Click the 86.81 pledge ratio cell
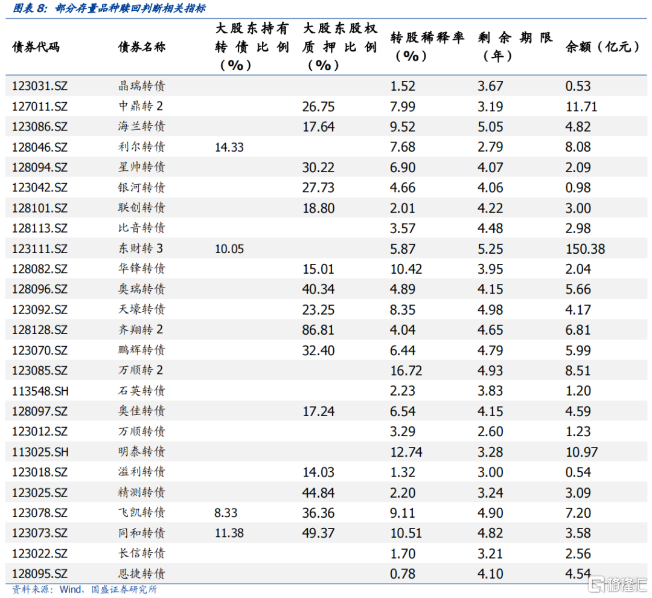This screenshot has height=598, width=652. (x=318, y=330)
